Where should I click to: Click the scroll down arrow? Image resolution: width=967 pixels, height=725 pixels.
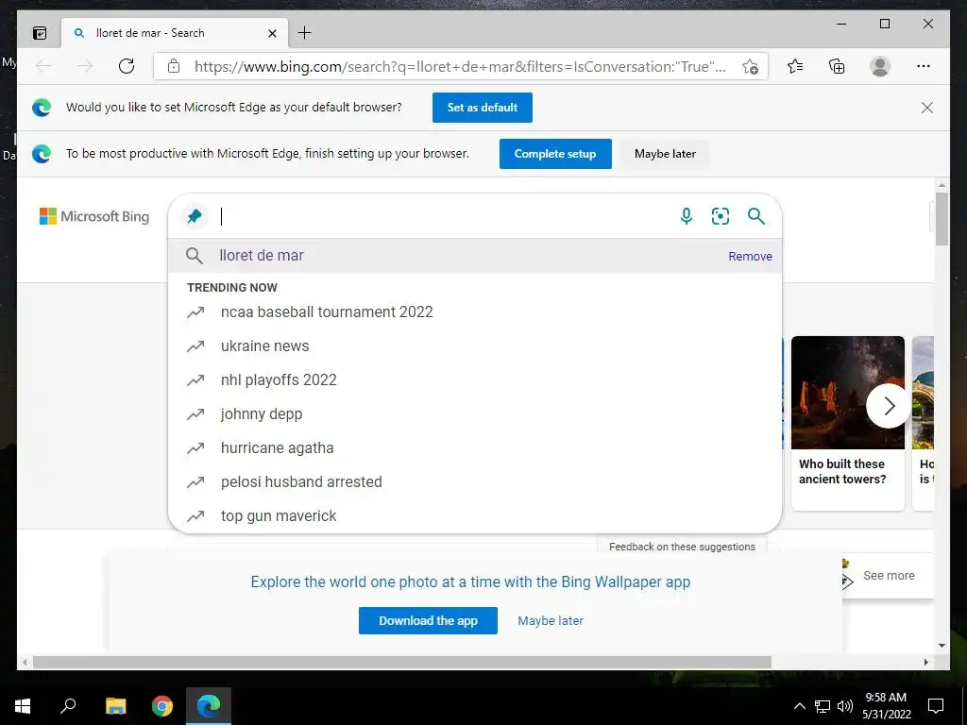942,646
